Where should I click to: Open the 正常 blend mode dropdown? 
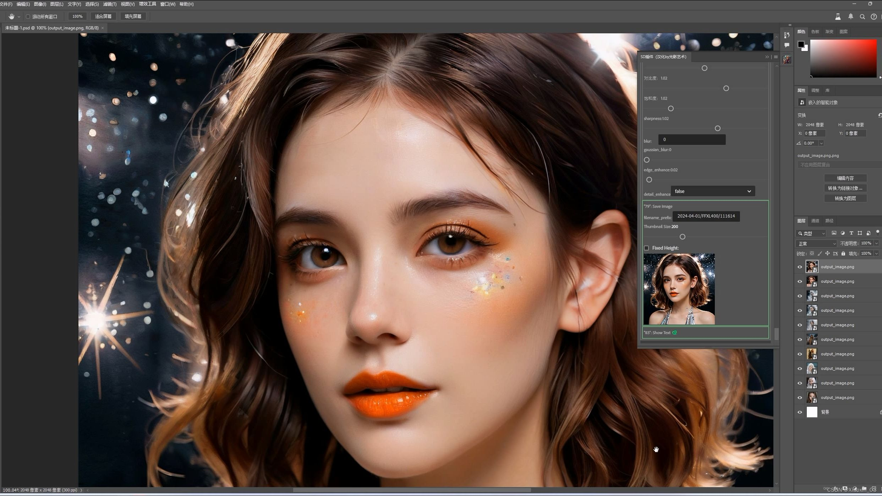pyautogui.click(x=816, y=243)
